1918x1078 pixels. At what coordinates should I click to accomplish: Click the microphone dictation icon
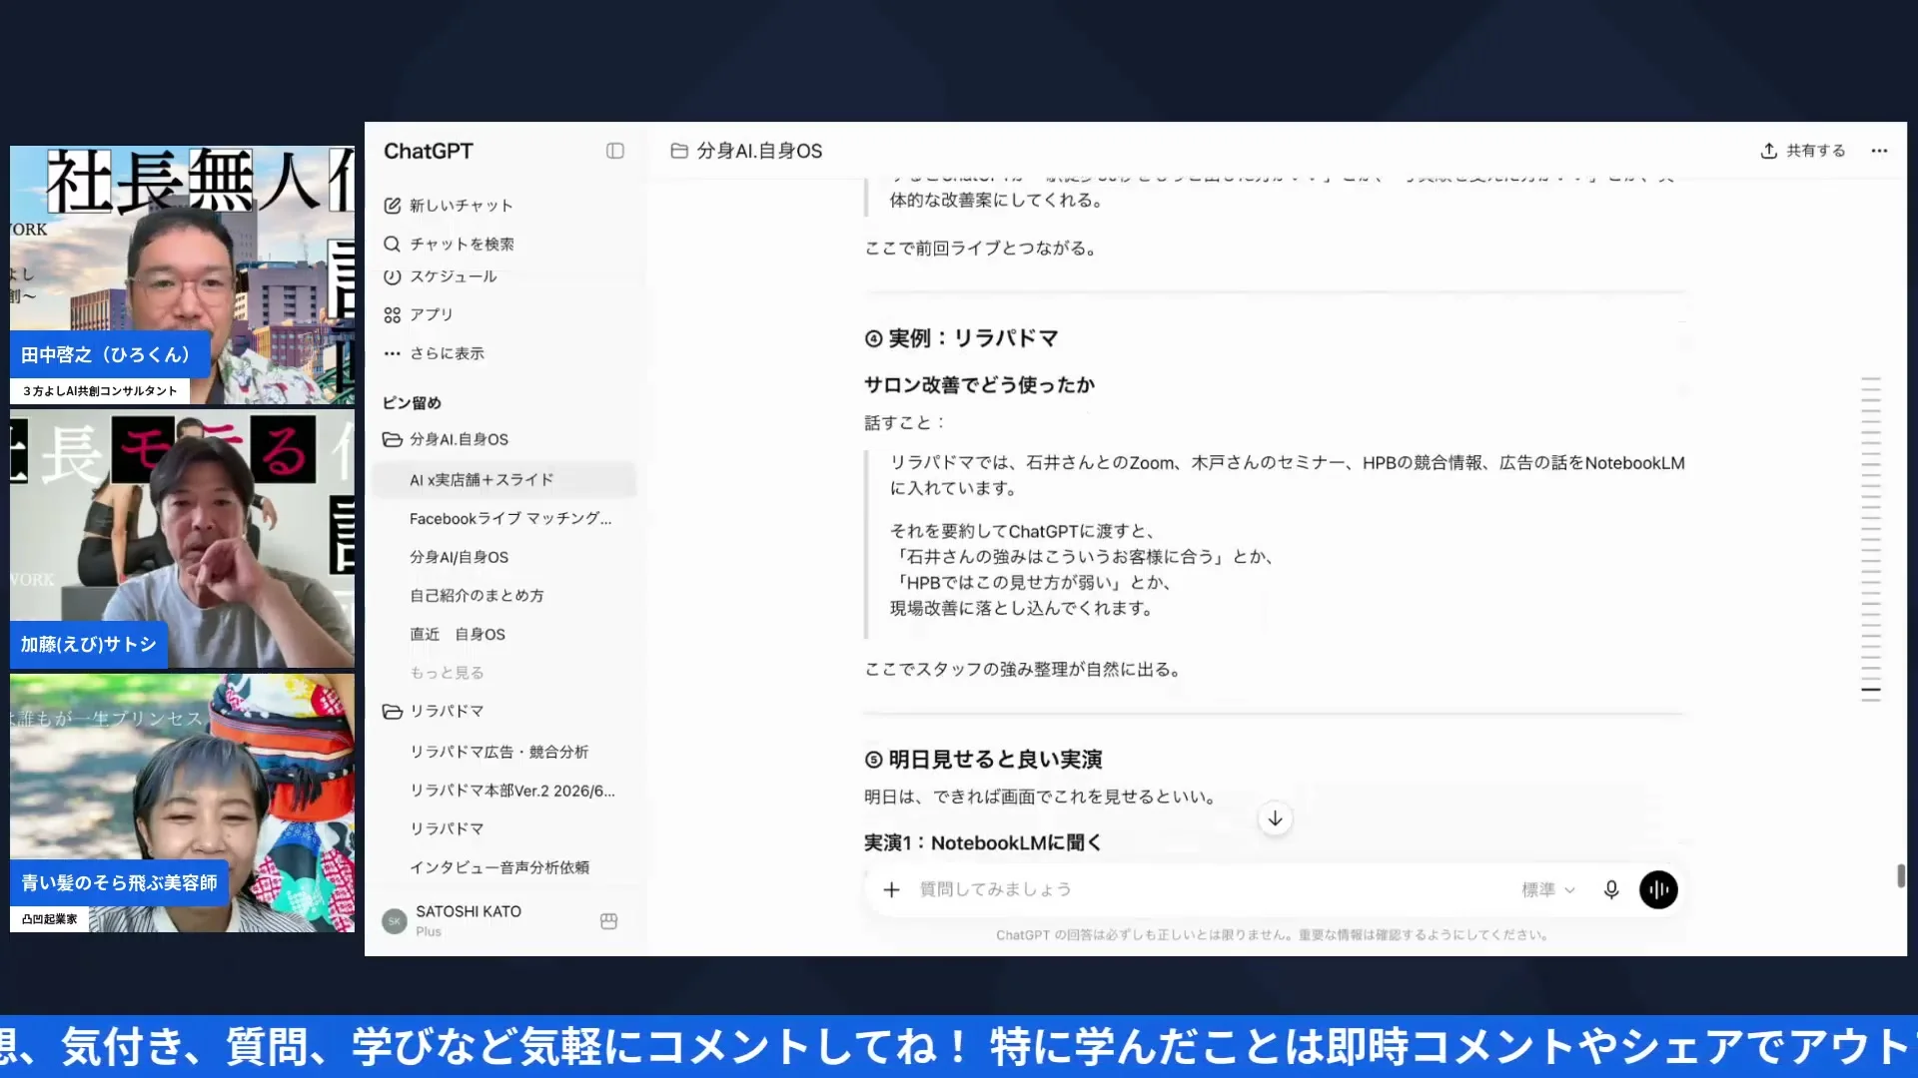pos(1611,889)
